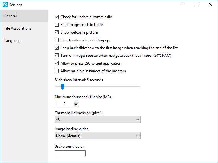Expand the Image loading order combo box

click(x=98, y=136)
